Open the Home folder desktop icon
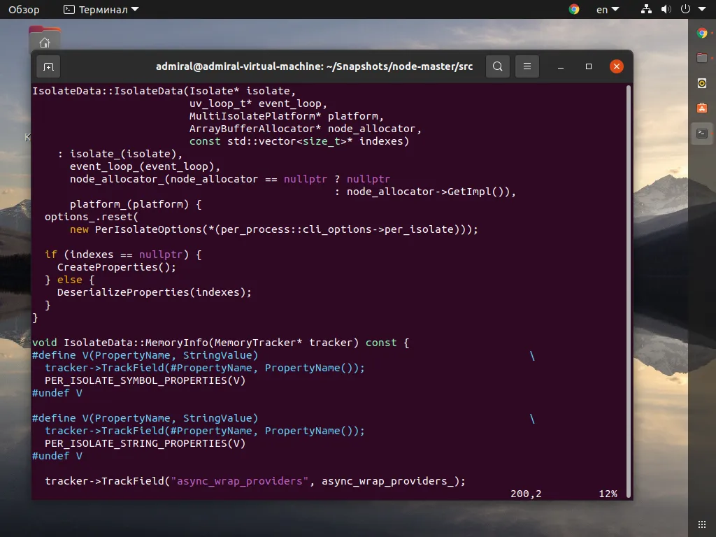This screenshot has height=537, width=716. [x=44, y=39]
